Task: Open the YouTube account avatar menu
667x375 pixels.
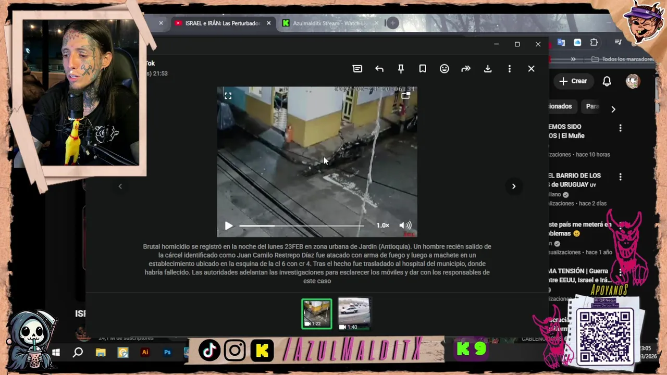Action: click(x=633, y=81)
